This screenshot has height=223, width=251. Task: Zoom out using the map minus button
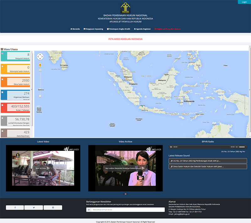[x=40, y=96]
